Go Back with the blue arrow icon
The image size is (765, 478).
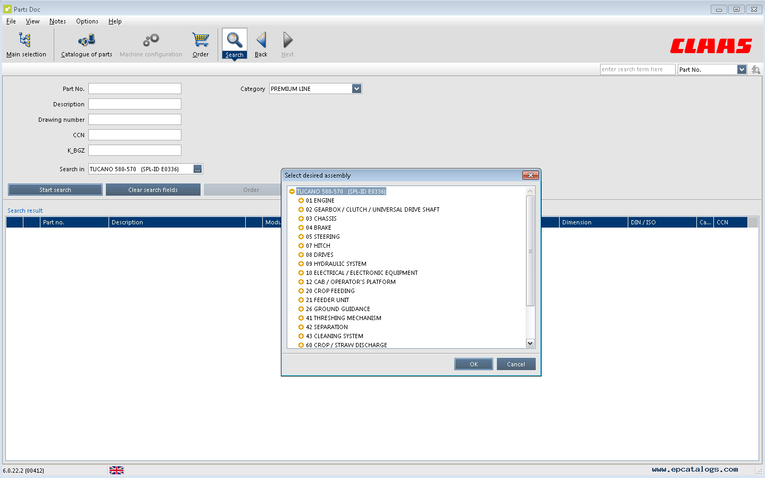tap(261, 40)
